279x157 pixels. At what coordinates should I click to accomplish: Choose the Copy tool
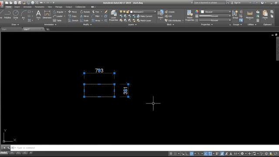click(72, 16)
